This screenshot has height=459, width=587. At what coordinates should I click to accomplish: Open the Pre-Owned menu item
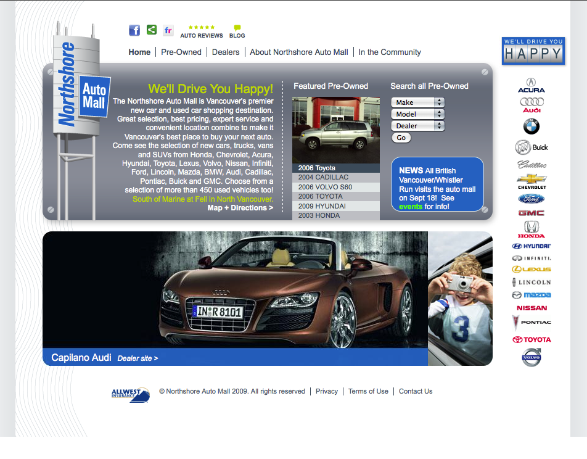point(181,52)
